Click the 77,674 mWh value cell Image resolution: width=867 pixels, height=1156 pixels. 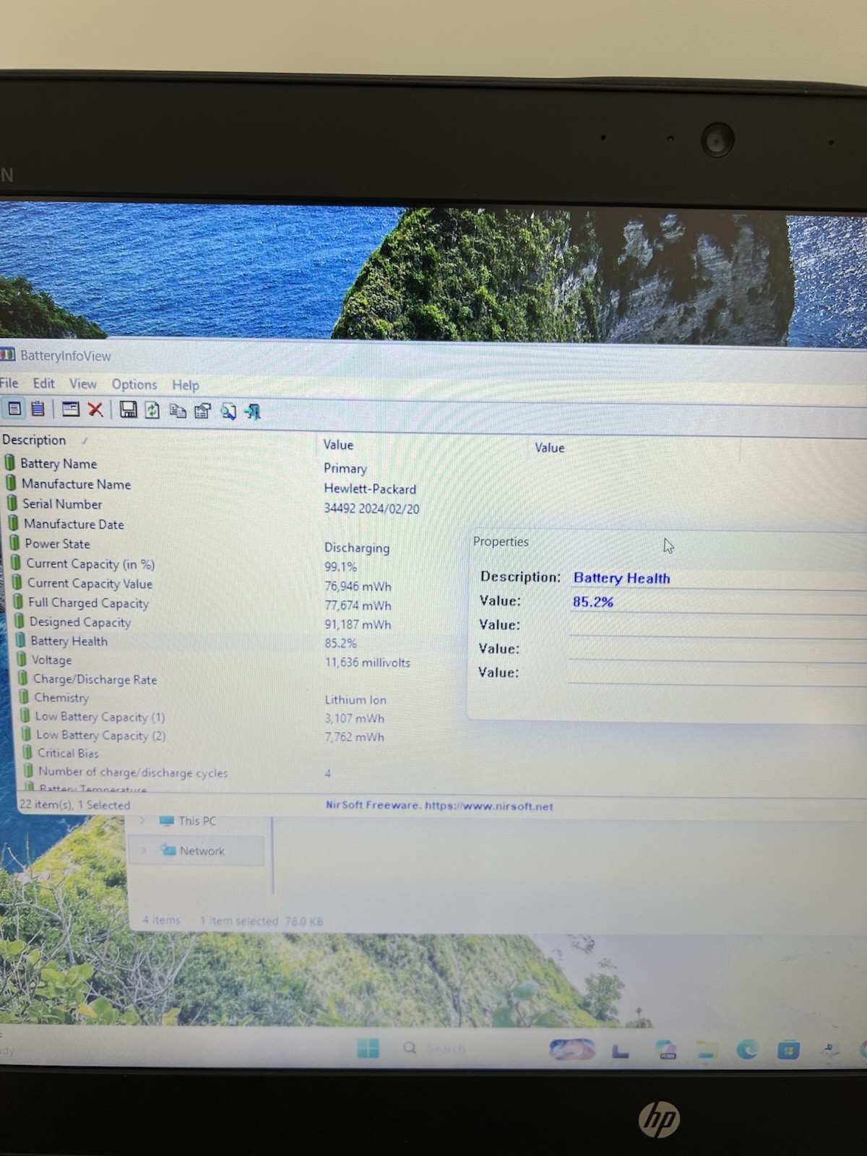point(358,605)
